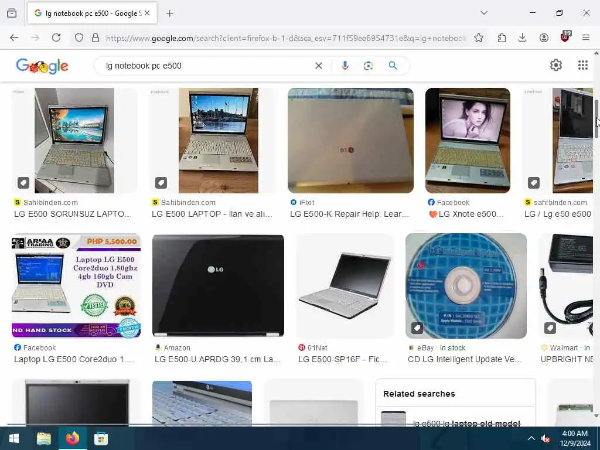Image resolution: width=600 pixels, height=450 pixels.
Task: Click LG E500 SORUNSUZ LAPTO... title
Action: [73, 214]
